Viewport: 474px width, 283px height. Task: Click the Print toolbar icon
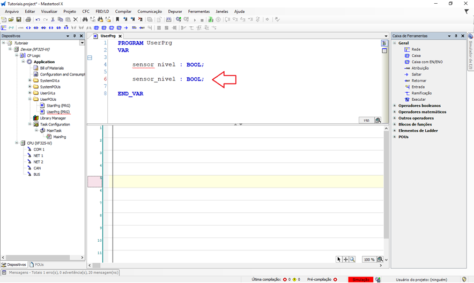coord(28,19)
